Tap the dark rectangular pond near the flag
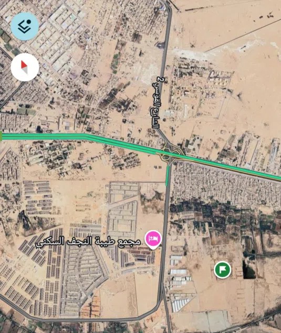 click(249, 269)
